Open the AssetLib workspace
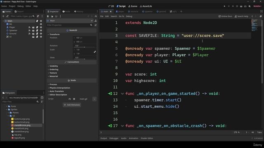The height and width of the screenshot is (148, 264). click(146, 6)
